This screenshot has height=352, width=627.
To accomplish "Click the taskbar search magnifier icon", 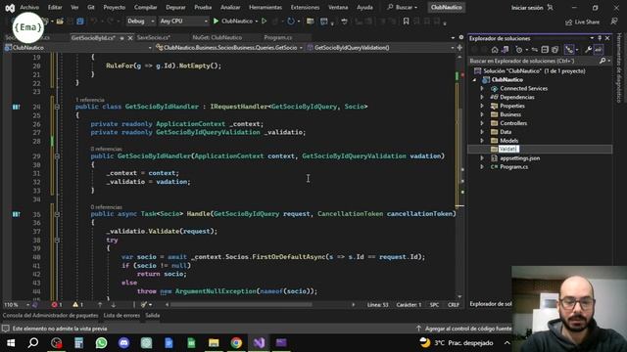I will tap(33, 343).
